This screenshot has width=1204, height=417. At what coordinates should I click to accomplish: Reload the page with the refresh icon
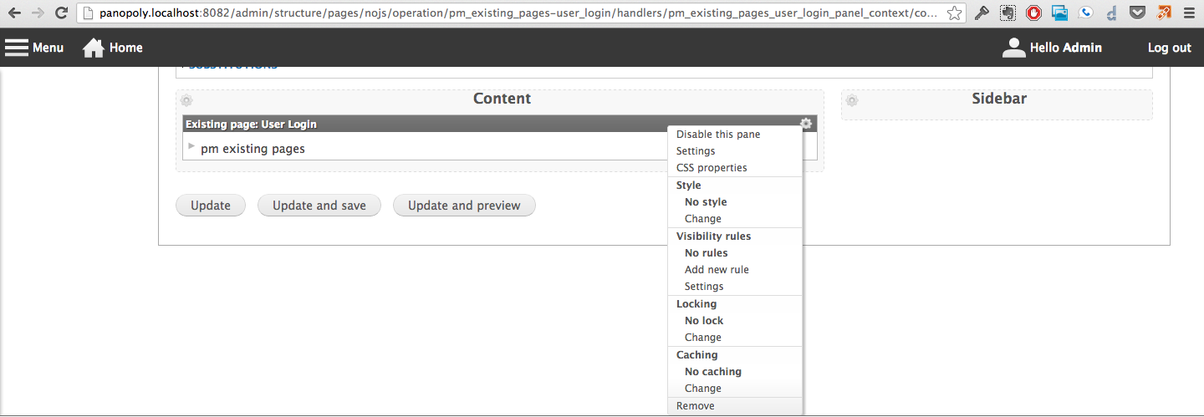pos(61,13)
